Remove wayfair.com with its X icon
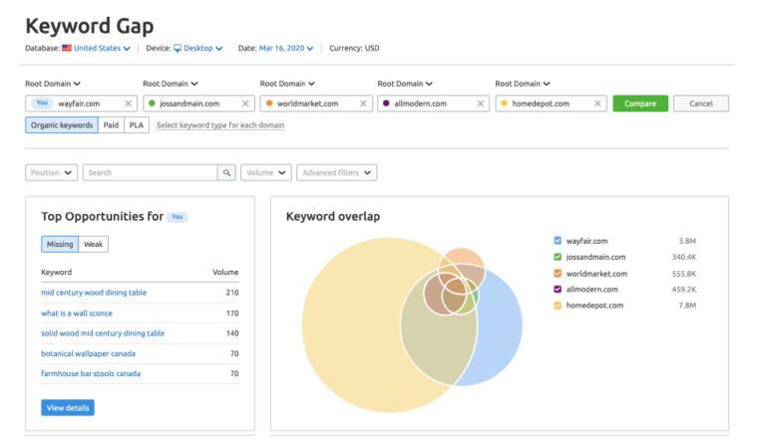Viewport: 766px width, 441px height. [x=128, y=104]
